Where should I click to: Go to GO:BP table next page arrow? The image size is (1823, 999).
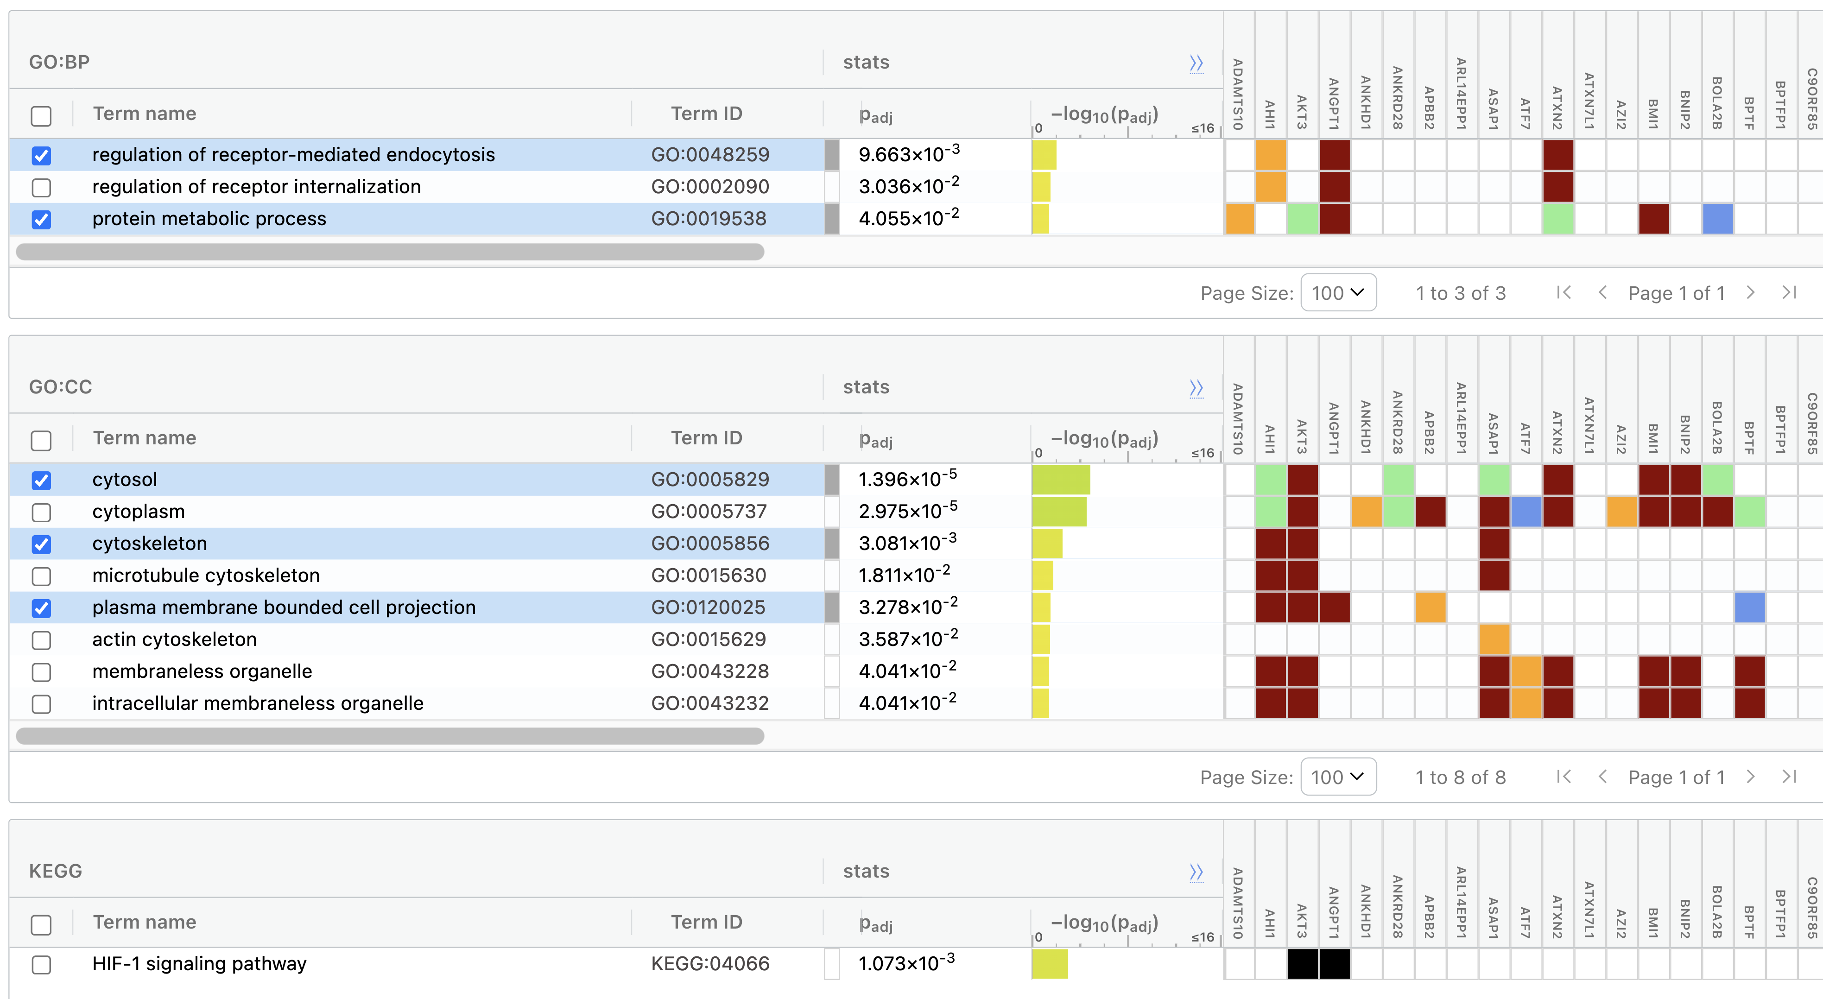1751,292
